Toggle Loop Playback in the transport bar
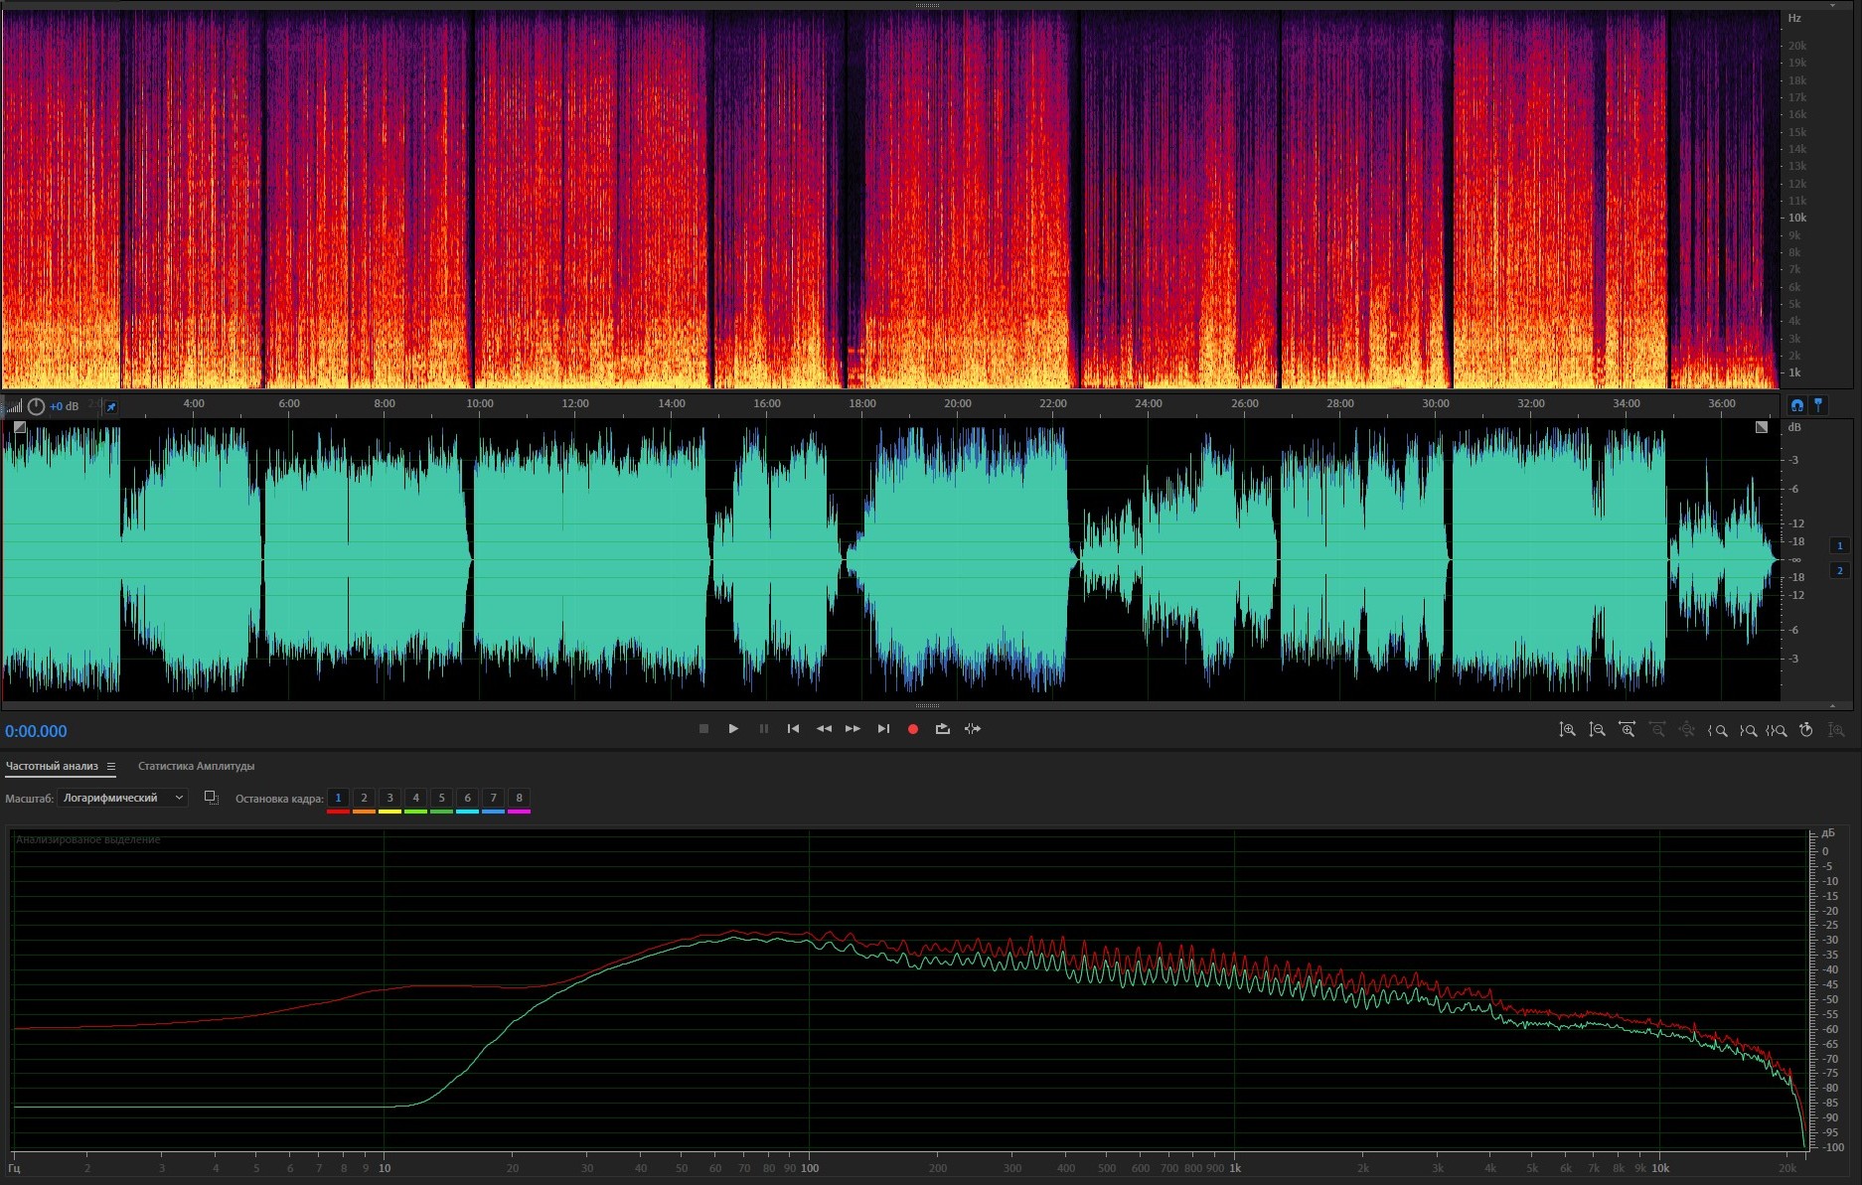 coord(942,729)
